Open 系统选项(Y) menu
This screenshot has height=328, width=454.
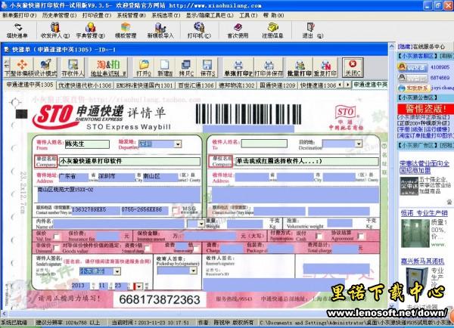(x=166, y=15)
